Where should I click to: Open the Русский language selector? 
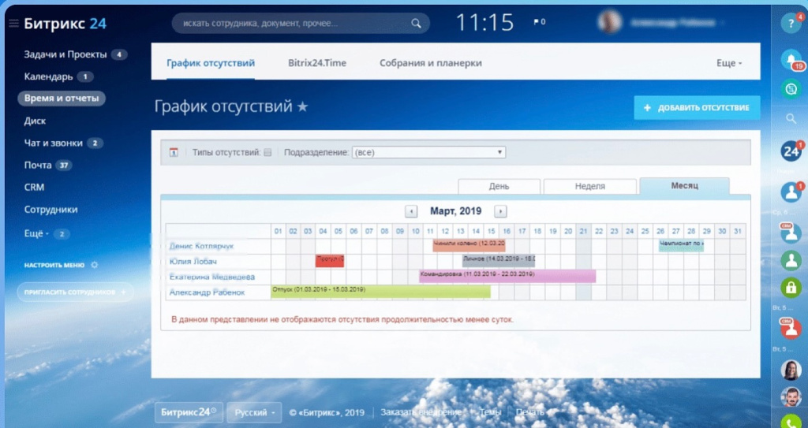pos(257,412)
